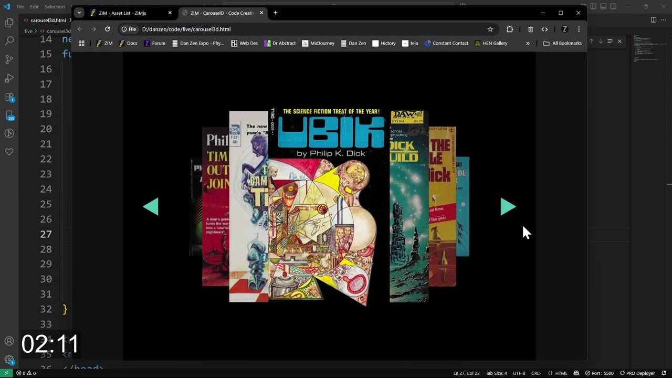Open VS Code Explorer view
The width and height of the screenshot is (672, 378).
pyautogui.click(x=9, y=23)
